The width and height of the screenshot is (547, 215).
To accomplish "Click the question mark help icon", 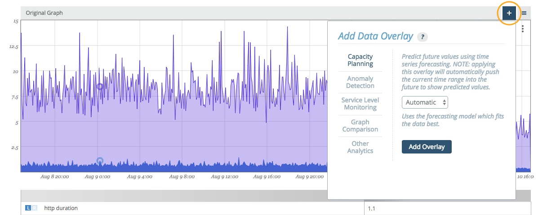I will point(422,37).
